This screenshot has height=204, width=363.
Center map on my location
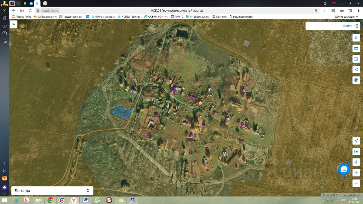point(356,141)
